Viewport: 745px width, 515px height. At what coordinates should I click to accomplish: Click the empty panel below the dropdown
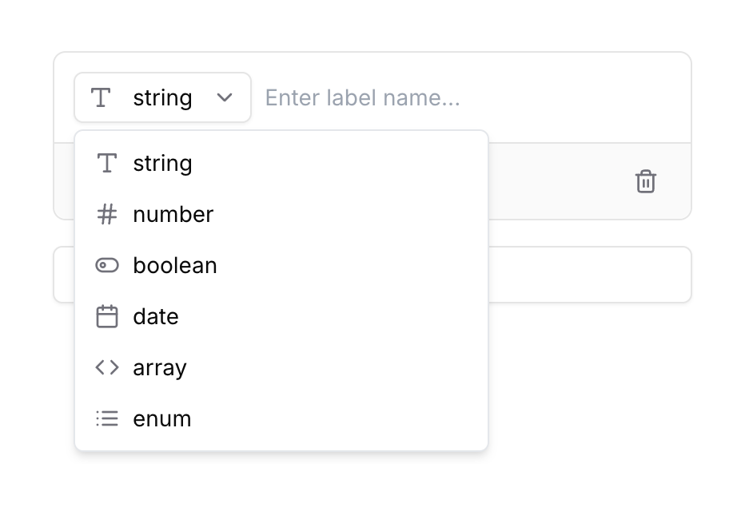(x=592, y=274)
